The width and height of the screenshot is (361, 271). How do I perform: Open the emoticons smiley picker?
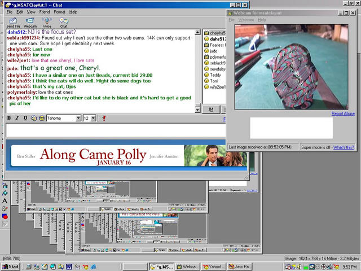pos(42,118)
